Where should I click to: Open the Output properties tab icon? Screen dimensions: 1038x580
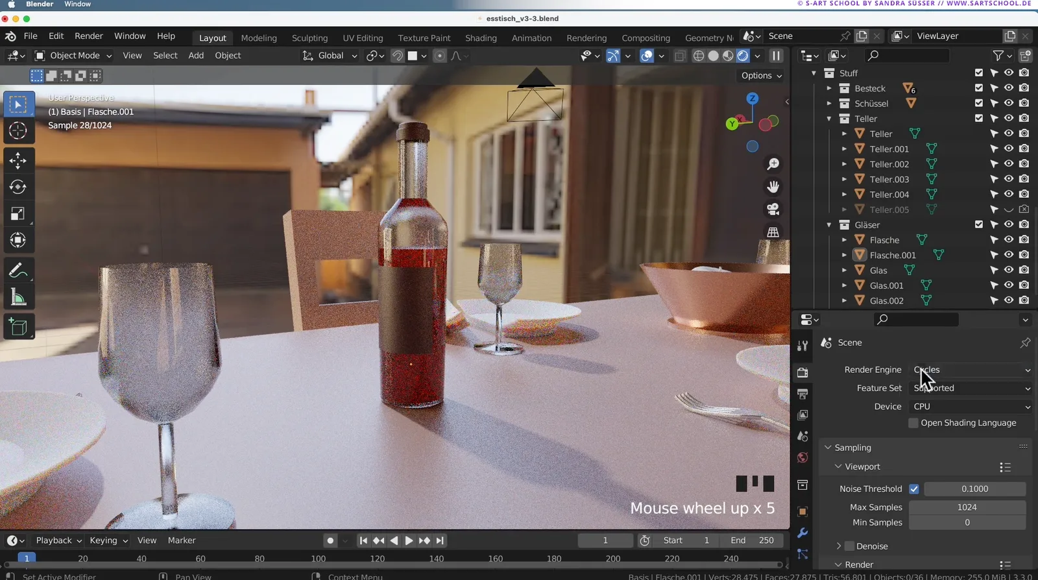803,394
